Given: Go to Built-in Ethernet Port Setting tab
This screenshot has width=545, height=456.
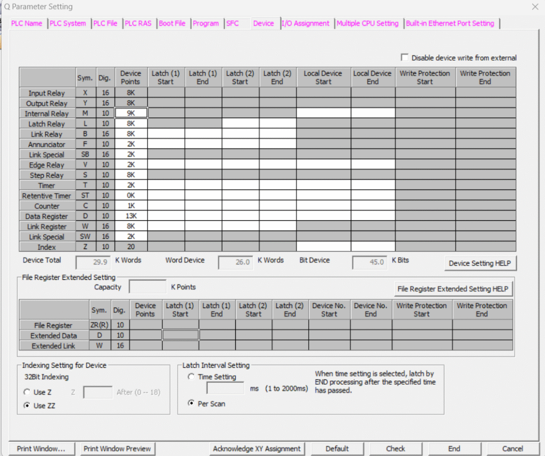Looking at the screenshot, I should [x=450, y=23].
